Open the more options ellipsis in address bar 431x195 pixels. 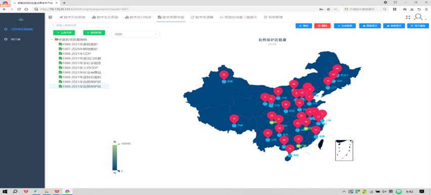[335, 9]
